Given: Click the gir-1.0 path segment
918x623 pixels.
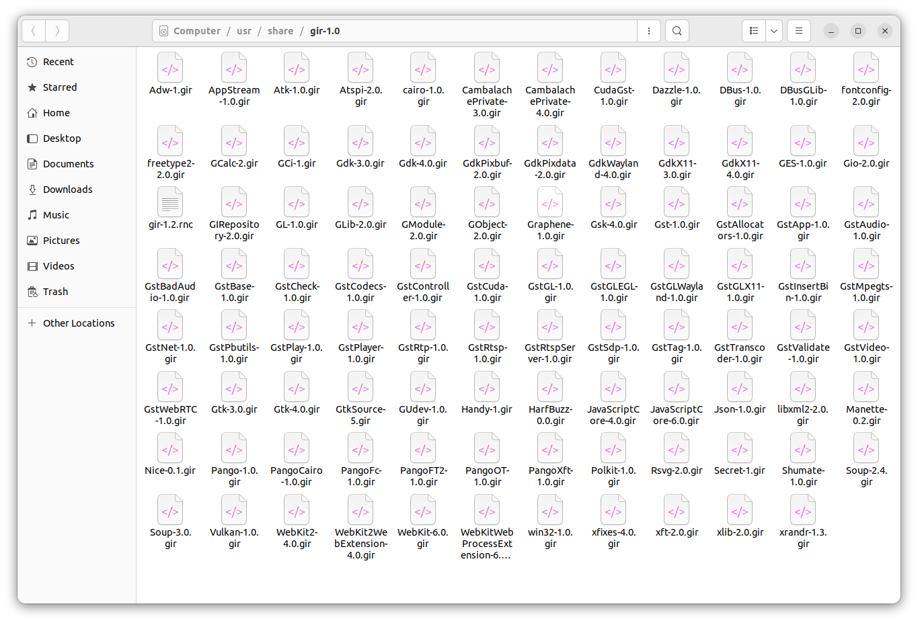Looking at the screenshot, I should pos(325,31).
